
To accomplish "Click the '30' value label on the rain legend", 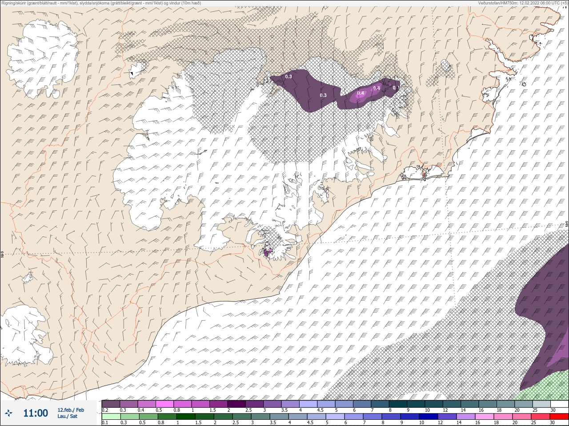I will [552, 422].
